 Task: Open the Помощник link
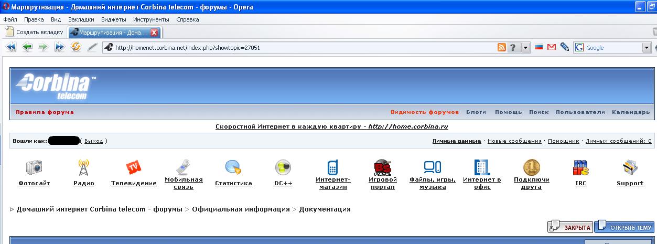pyautogui.click(x=564, y=141)
